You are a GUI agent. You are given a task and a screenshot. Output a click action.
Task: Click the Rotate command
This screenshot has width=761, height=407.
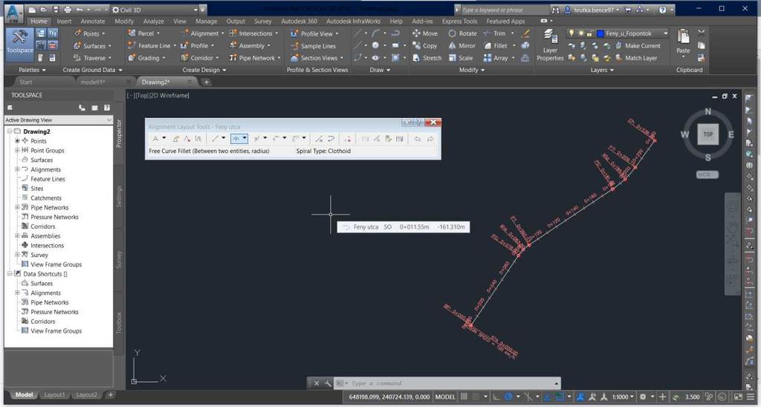pyautogui.click(x=462, y=33)
